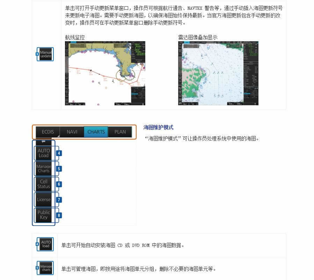Click the blue 海图维护模式 heading
This screenshot has width=314, height=280.
point(158,128)
